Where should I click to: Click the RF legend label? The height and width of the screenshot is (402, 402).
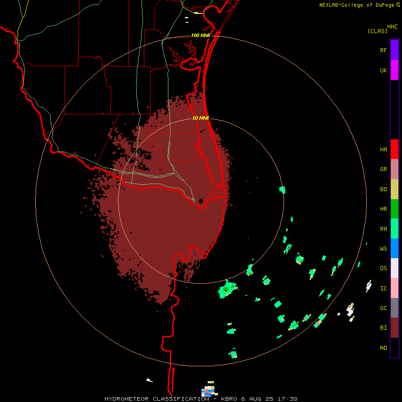point(383,50)
